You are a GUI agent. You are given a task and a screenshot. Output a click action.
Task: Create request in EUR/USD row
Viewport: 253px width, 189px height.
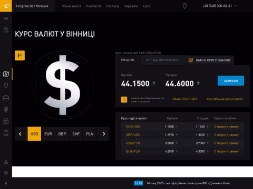pos(227,127)
